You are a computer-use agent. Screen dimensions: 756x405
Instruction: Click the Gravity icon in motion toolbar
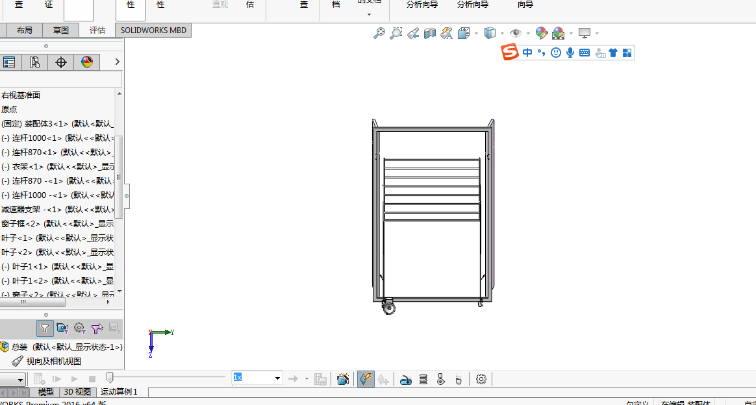click(459, 380)
